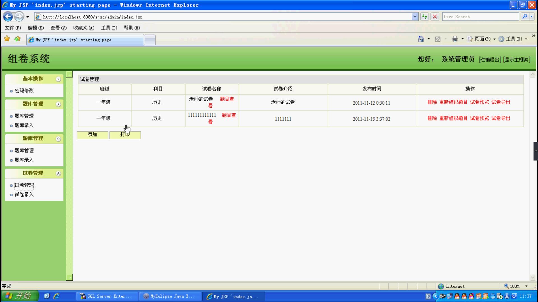Go forward with IE forward arrow
The image size is (538, 302).
tap(19, 17)
